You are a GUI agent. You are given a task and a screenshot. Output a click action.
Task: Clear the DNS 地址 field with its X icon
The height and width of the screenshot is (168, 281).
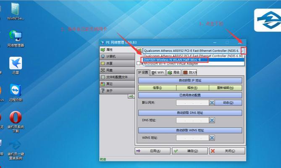coord(212,120)
